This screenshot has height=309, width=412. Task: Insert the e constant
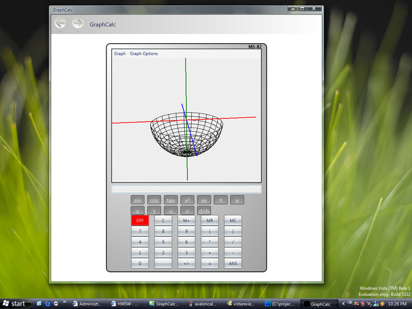[237, 200]
